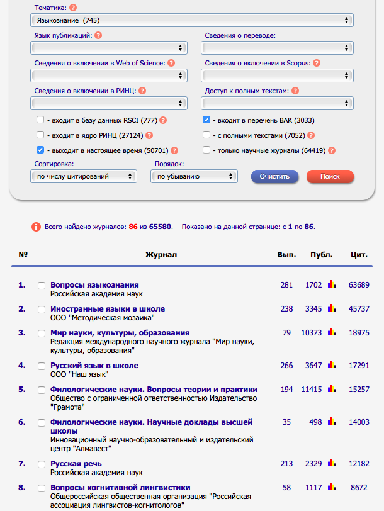Open journal link Русский язык в школе

94,366
